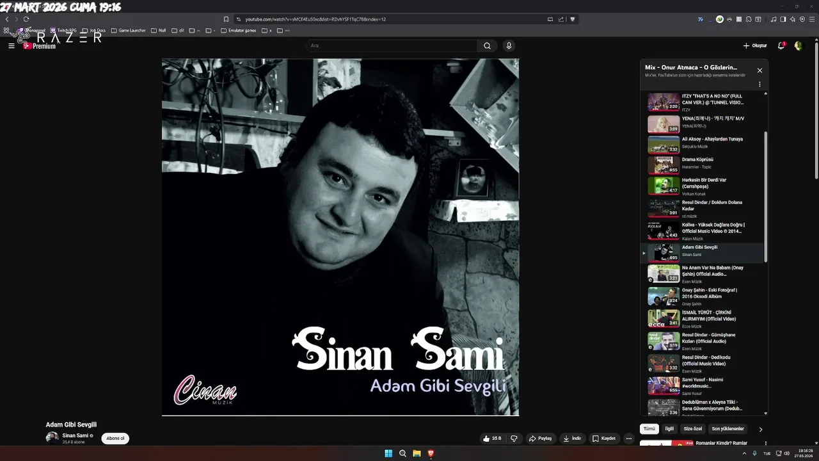Open the browser hamburger main menu
819x461 pixels.
click(x=812, y=19)
